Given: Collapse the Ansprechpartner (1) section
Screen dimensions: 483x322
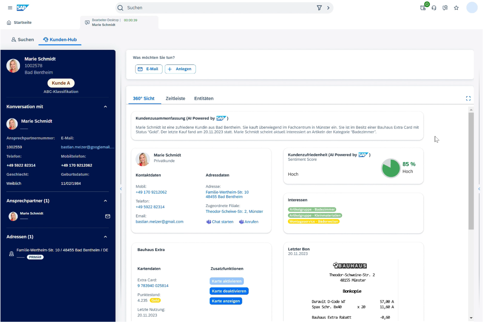Looking at the screenshot, I should point(105,201).
